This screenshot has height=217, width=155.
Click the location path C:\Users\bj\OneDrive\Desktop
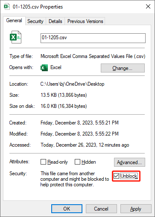[x=72, y=84]
